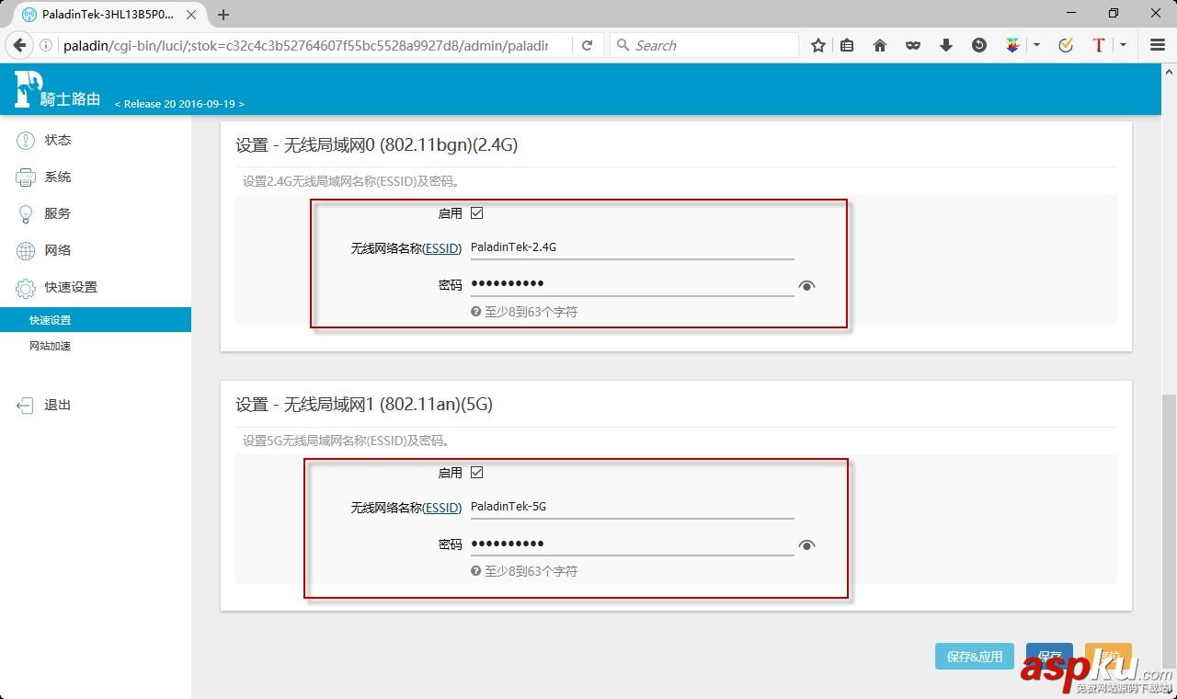The image size is (1177, 699).
Task: Open site info icon in the address bar
Action: tap(46, 45)
